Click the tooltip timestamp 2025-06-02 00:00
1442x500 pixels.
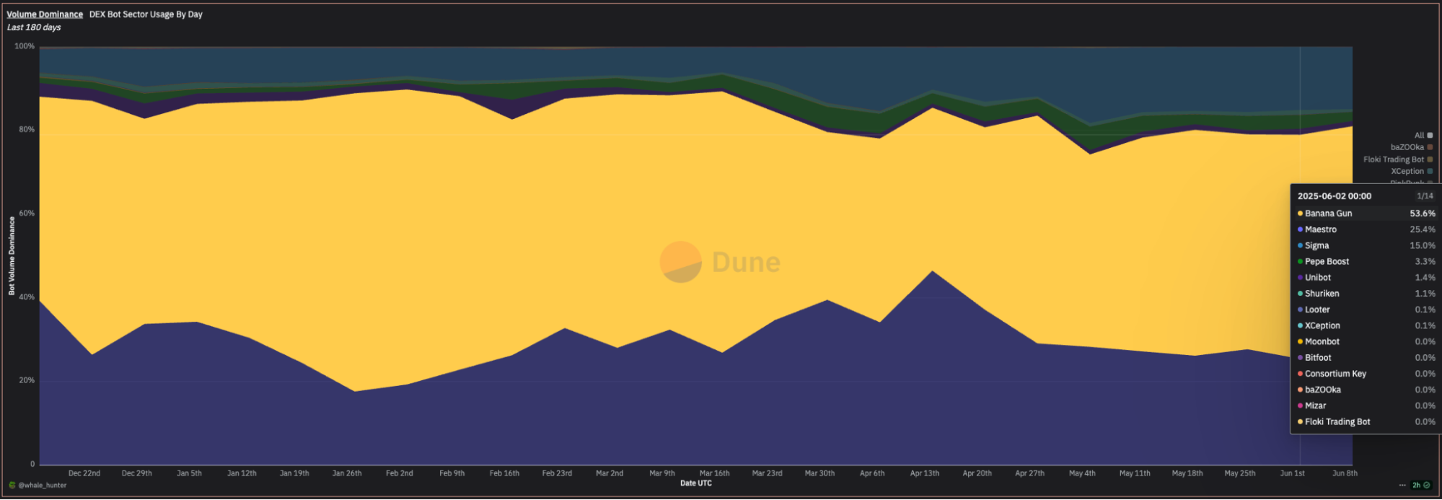click(1334, 196)
